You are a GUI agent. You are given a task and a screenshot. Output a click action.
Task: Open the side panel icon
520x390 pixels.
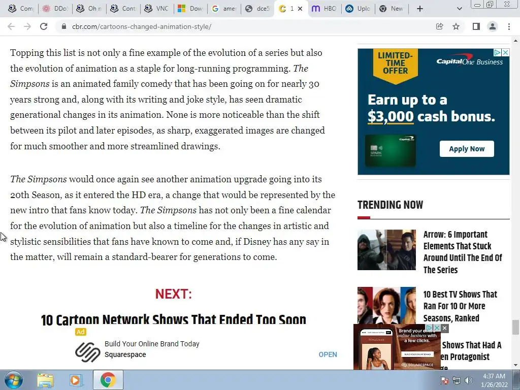(476, 26)
